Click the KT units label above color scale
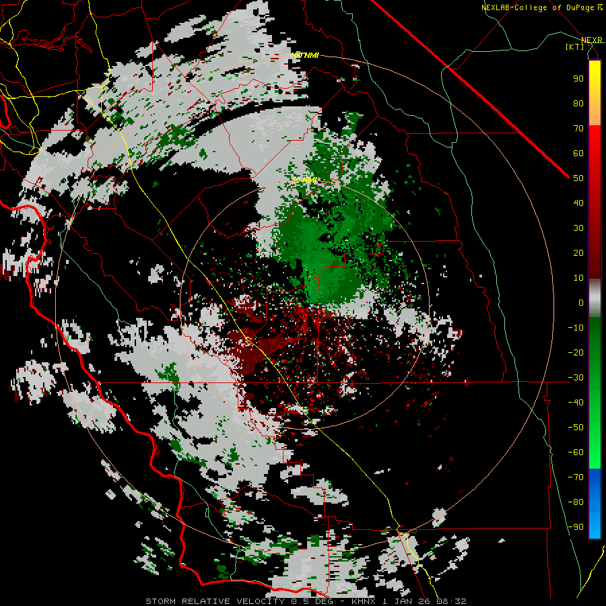The width and height of the screenshot is (606, 606). click(575, 46)
